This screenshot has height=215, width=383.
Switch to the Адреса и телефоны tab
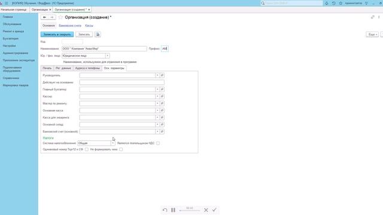tap(87, 68)
